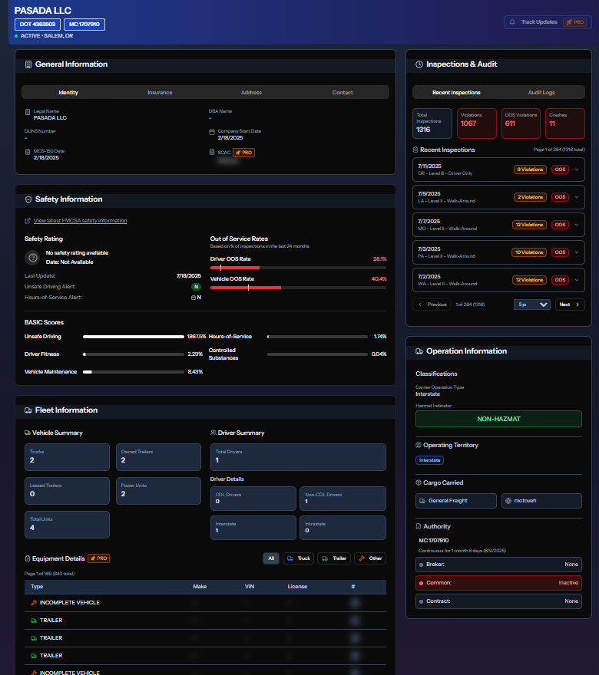
Task: Filter equipment by Trailer
Action: click(334, 558)
